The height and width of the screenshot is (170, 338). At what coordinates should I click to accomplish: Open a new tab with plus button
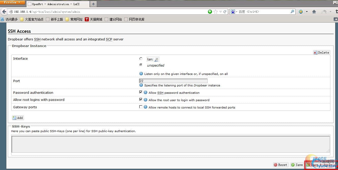[x=93, y=4]
